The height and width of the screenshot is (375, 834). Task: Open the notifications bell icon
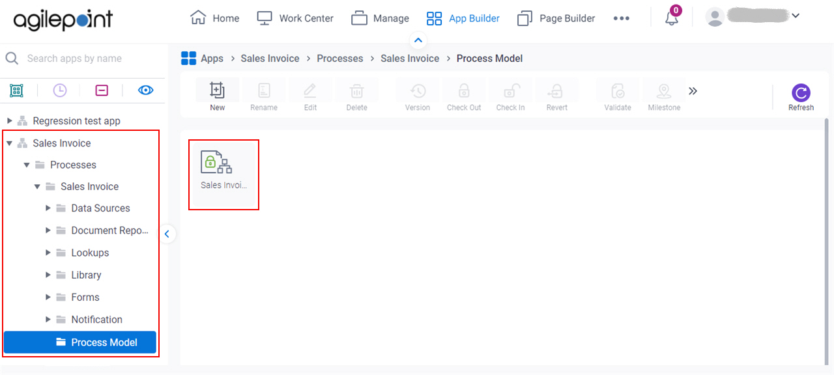pos(671,18)
